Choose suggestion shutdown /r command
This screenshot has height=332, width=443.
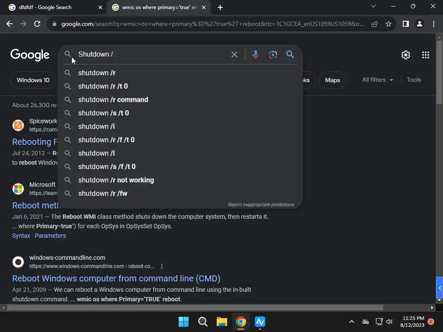[180, 100]
